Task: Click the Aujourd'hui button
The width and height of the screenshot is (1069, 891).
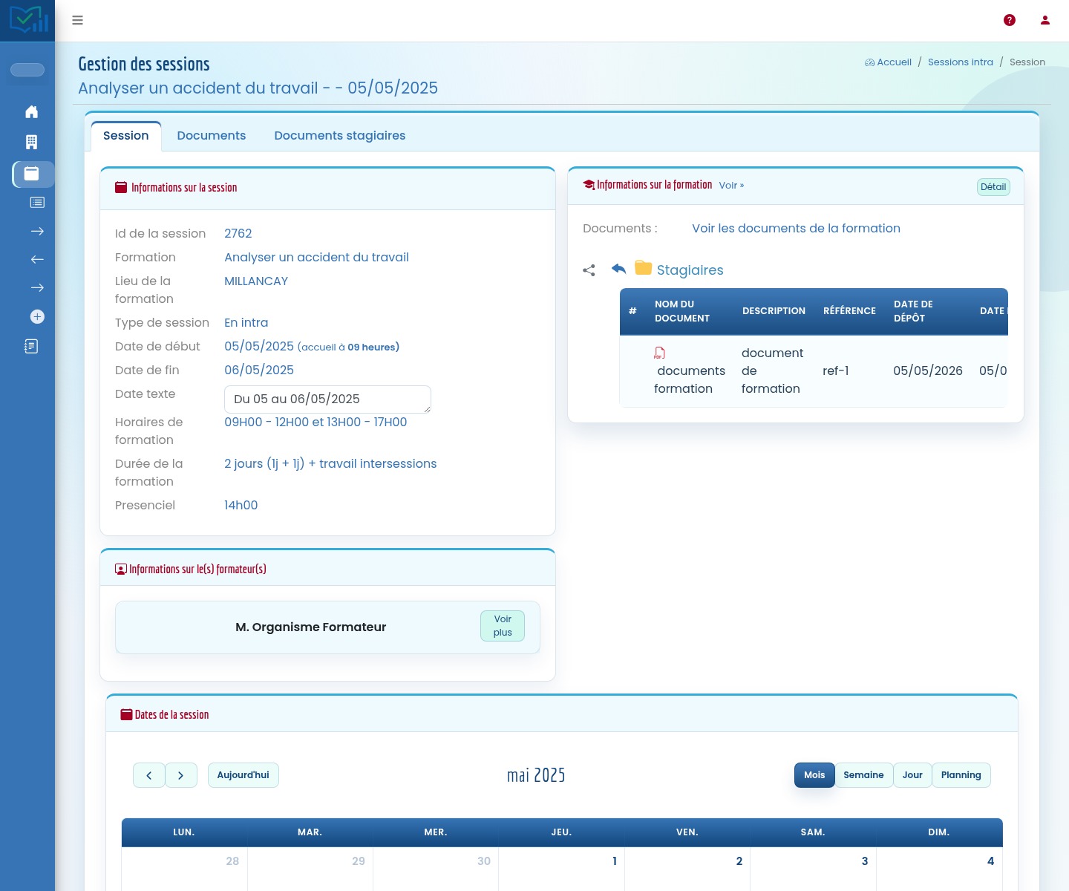Action: pos(243,775)
